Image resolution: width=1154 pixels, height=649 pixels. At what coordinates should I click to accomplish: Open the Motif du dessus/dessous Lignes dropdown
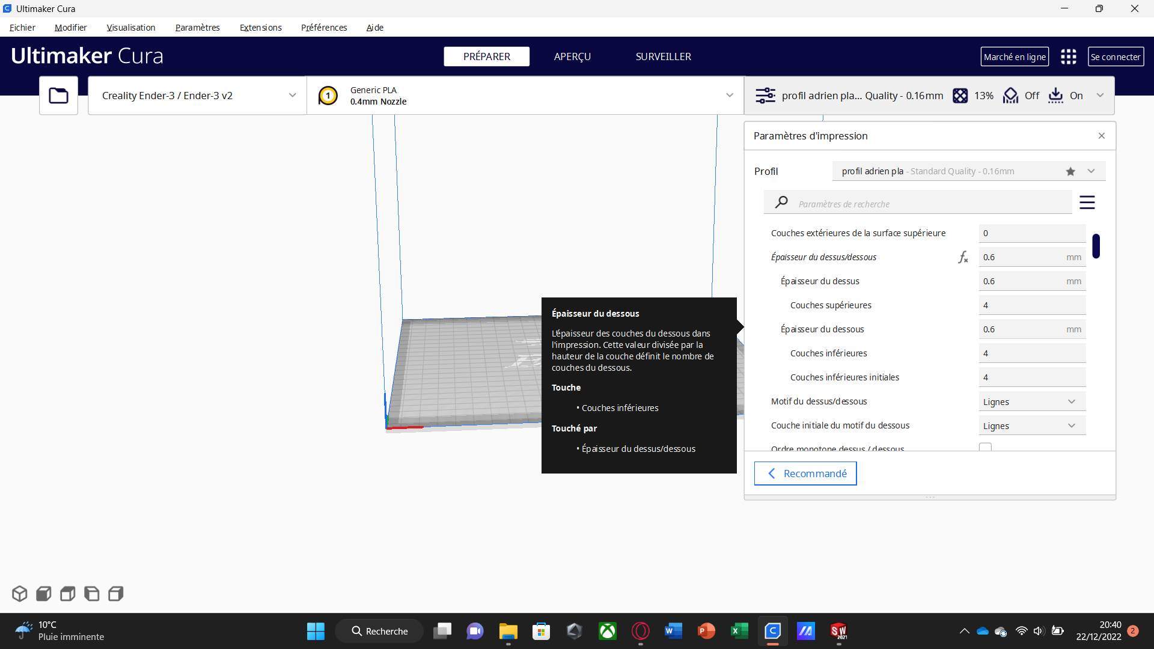pos(1031,401)
